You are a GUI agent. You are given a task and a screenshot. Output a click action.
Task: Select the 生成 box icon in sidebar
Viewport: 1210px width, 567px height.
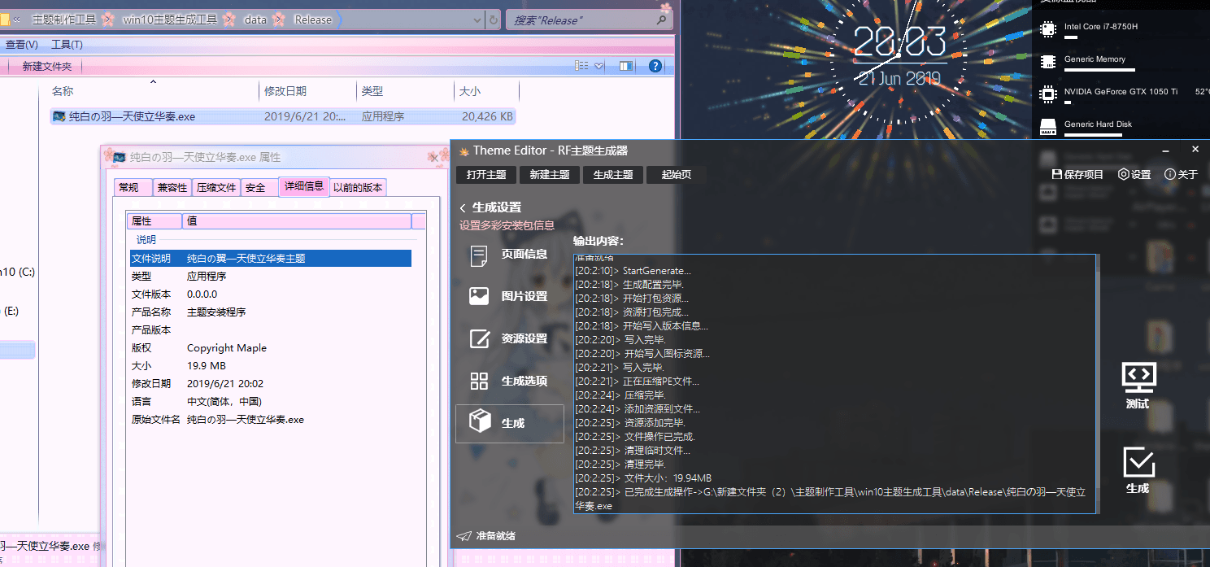click(480, 421)
